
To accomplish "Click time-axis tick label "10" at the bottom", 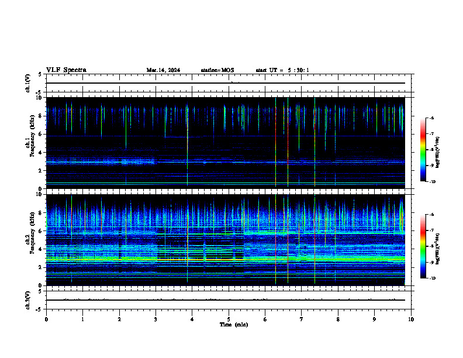I will (411, 319).
